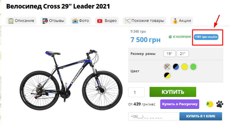
Task: Choose the black and blue color swatch
Action: 176,67
